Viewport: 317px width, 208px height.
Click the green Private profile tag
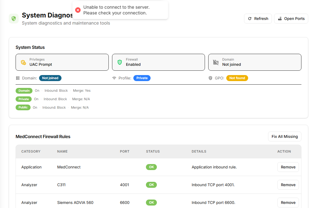pyautogui.click(x=24, y=99)
